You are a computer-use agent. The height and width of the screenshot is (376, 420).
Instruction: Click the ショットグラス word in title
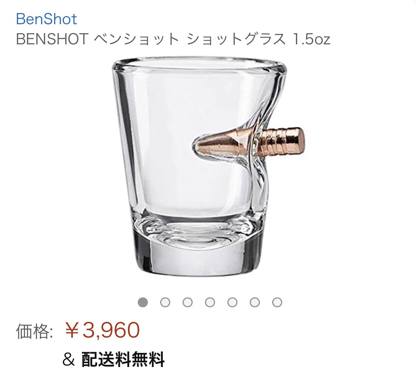tap(237, 39)
